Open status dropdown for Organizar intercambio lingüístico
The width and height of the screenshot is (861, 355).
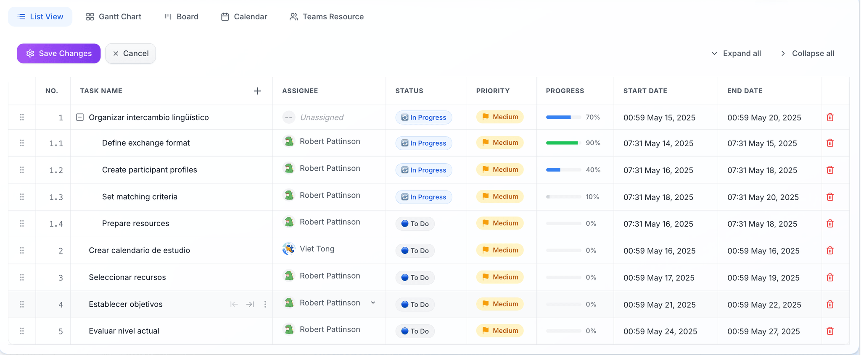pos(424,117)
